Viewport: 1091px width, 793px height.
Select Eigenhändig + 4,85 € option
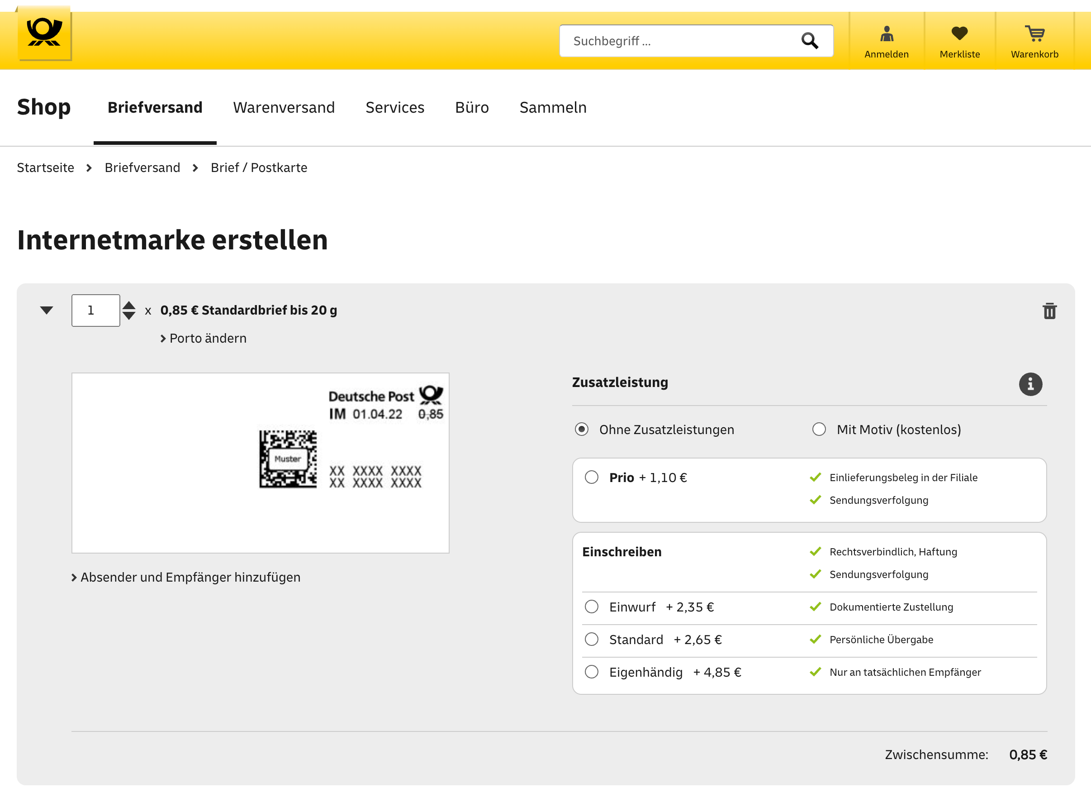pyautogui.click(x=592, y=672)
